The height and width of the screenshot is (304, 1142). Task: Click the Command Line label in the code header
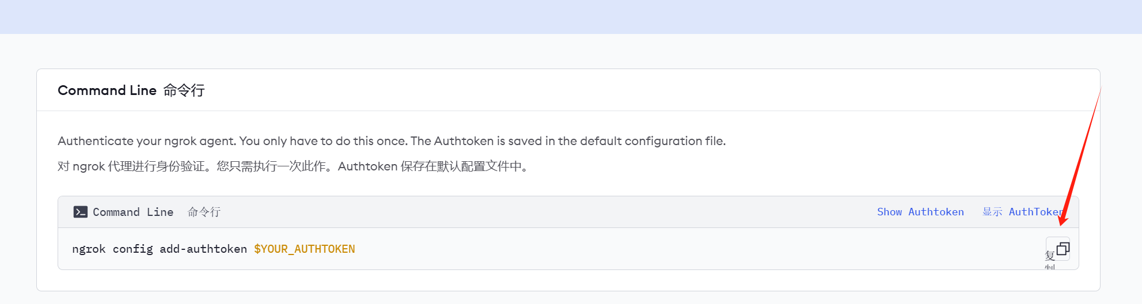coord(133,212)
